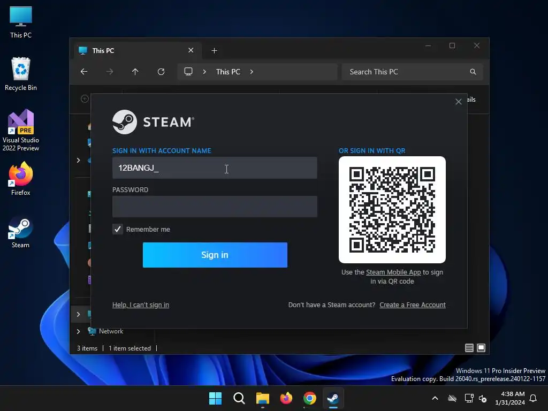Click the Steam QR code image
The width and height of the screenshot is (548, 411).
392,210
